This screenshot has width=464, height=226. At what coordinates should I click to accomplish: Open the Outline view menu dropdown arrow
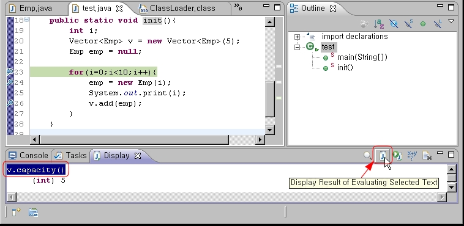451,21
